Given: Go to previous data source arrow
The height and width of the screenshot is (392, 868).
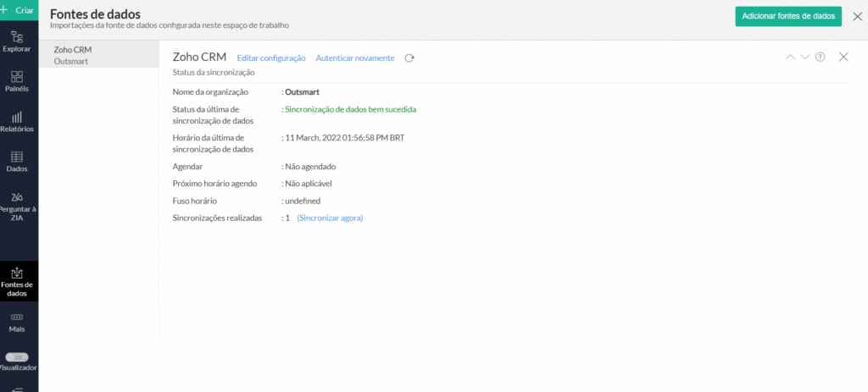Looking at the screenshot, I should click(x=790, y=57).
